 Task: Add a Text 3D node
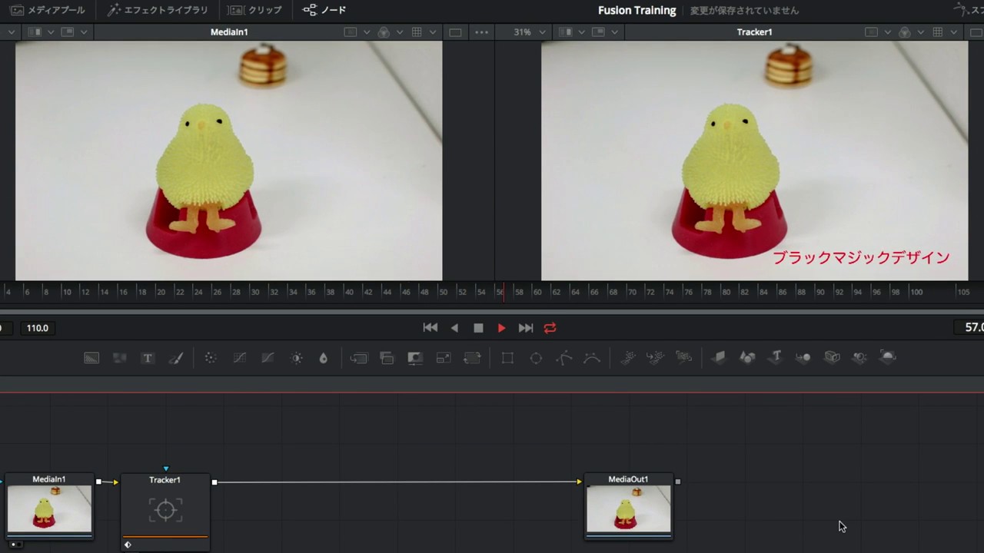[x=776, y=357]
